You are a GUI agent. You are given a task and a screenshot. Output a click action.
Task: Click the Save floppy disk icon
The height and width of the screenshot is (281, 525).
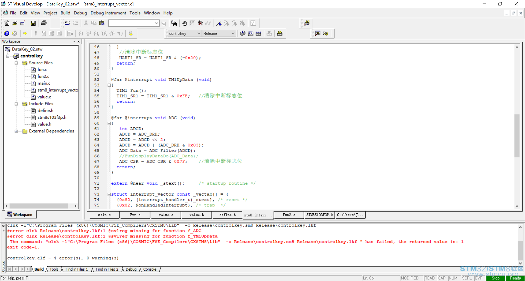(33, 23)
